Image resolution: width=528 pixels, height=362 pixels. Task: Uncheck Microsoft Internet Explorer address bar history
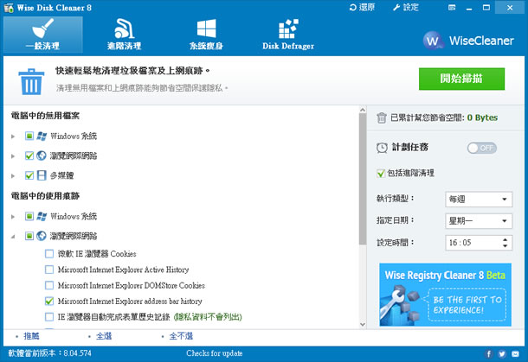tap(49, 302)
